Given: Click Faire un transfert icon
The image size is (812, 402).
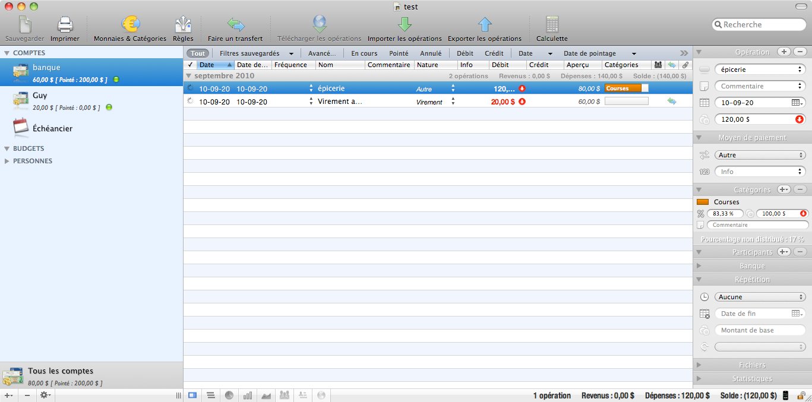Looking at the screenshot, I should coord(235,25).
